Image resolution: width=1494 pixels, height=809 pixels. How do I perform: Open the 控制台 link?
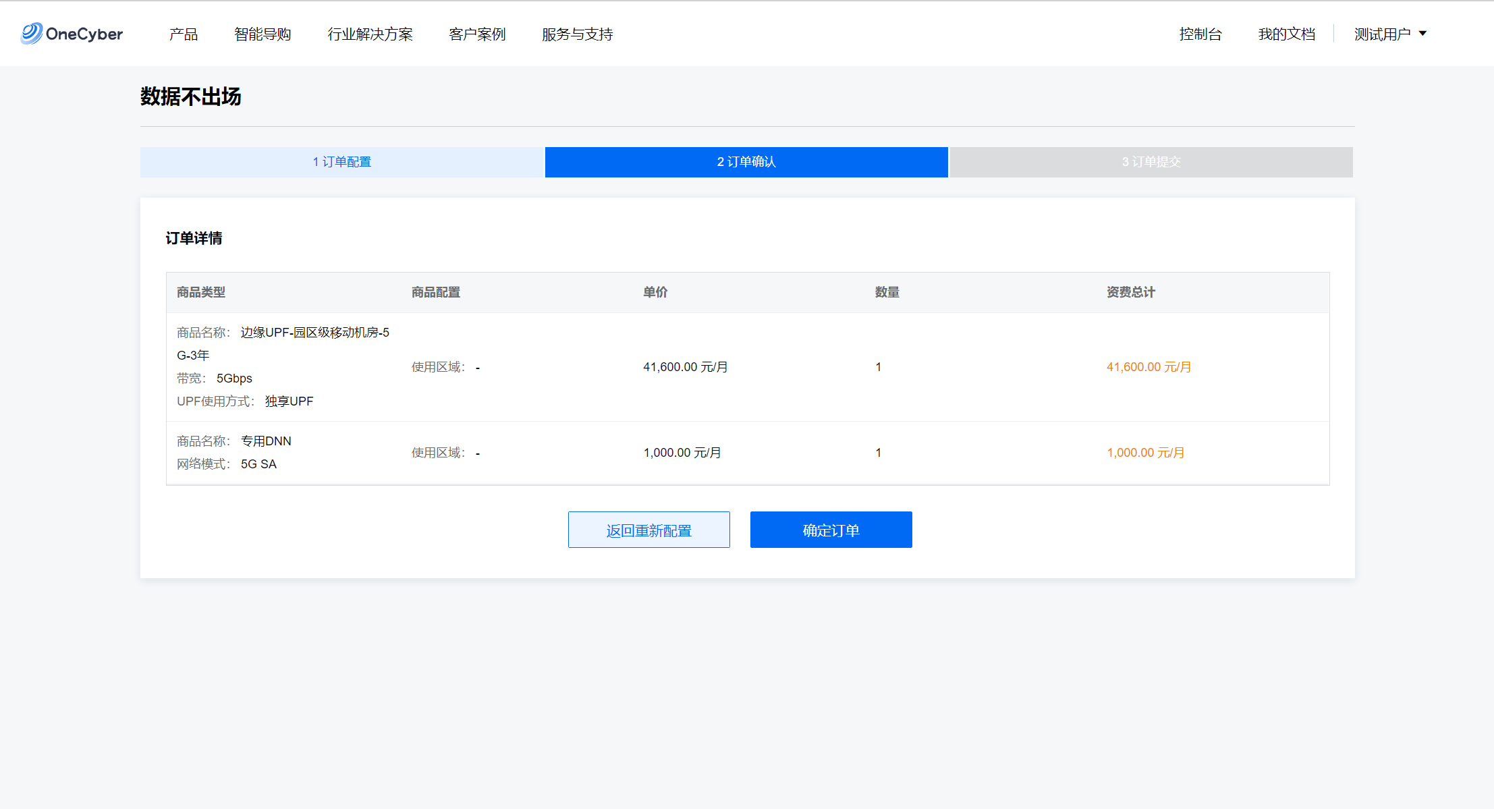[x=1200, y=34]
